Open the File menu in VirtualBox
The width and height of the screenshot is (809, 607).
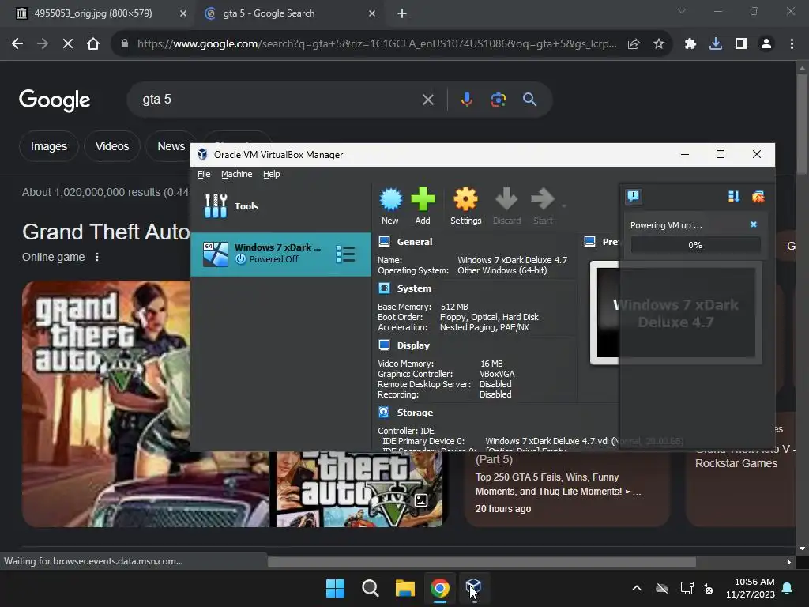(204, 174)
